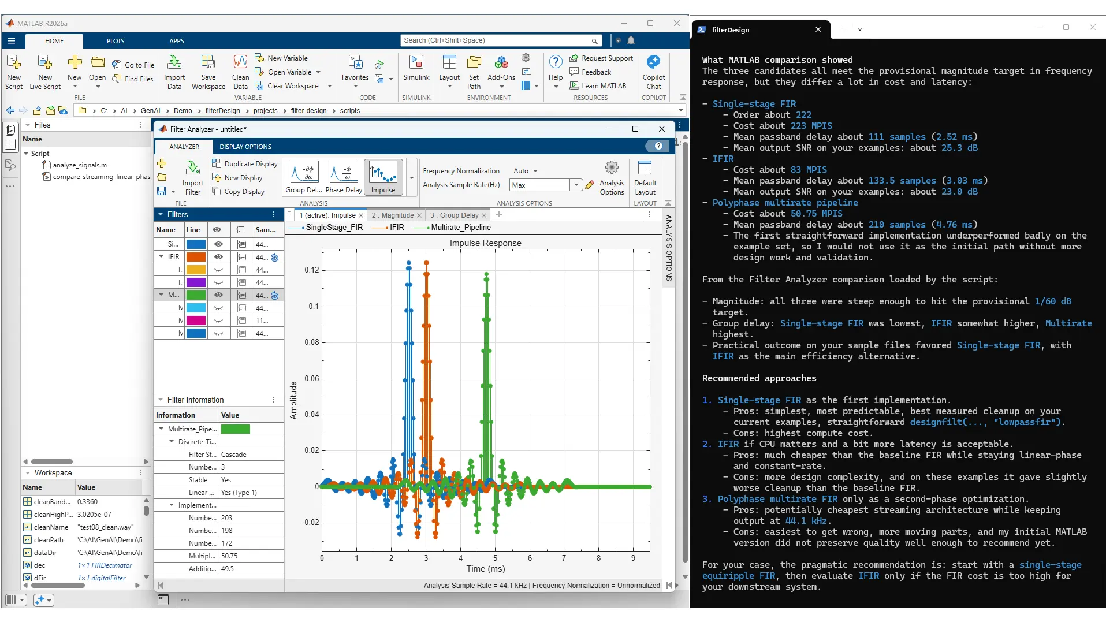Open the Frequency Normalization Auto dropdown
Image resolution: width=1106 pixels, height=622 pixels.
(526, 171)
